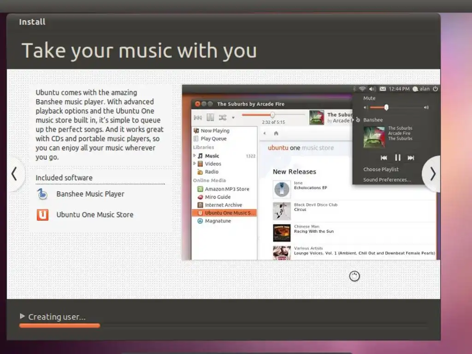The image size is (472, 354).
Task: Click the Internet Archive icon
Action: tap(200, 205)
